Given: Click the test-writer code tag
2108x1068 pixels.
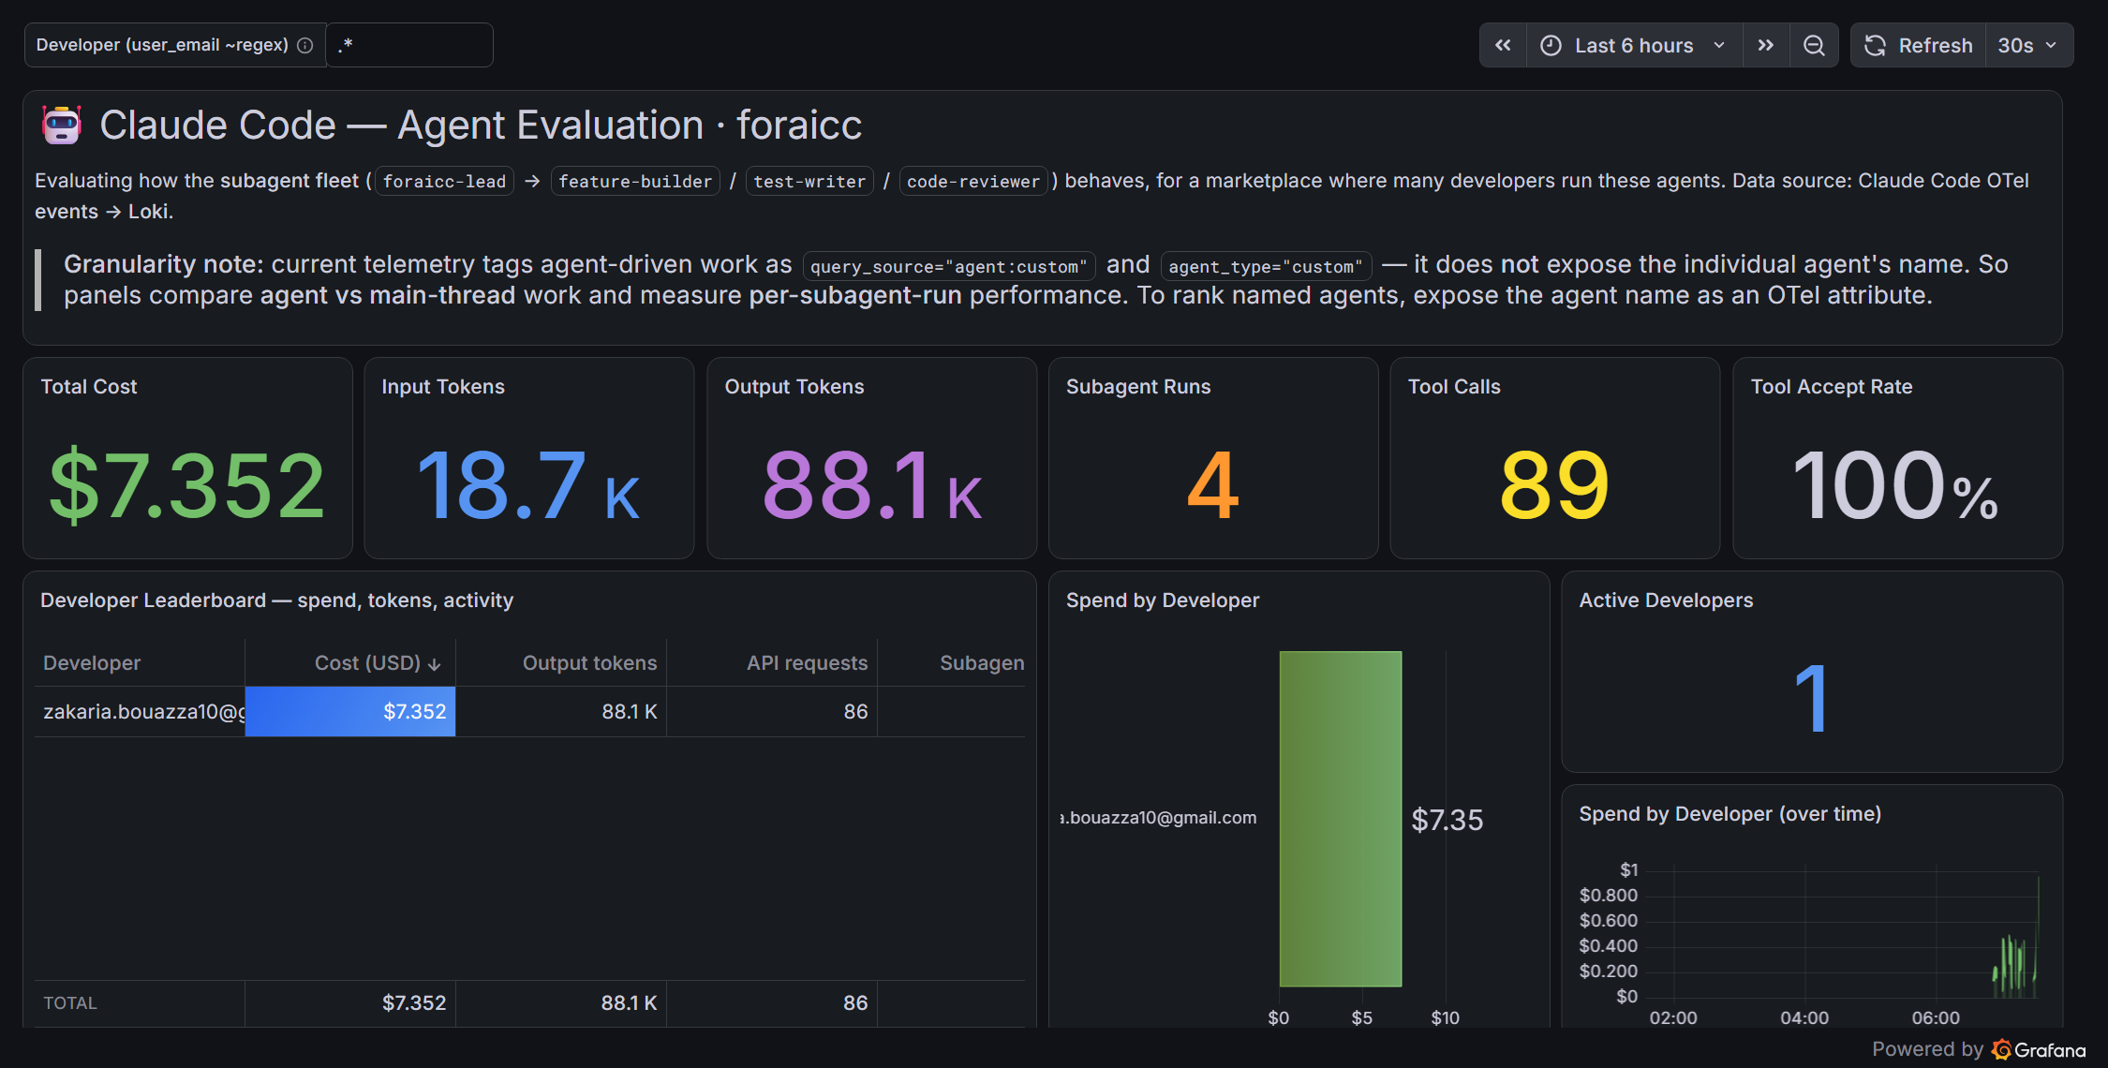Looking at the screenshot, I should (x=809, y=181).
